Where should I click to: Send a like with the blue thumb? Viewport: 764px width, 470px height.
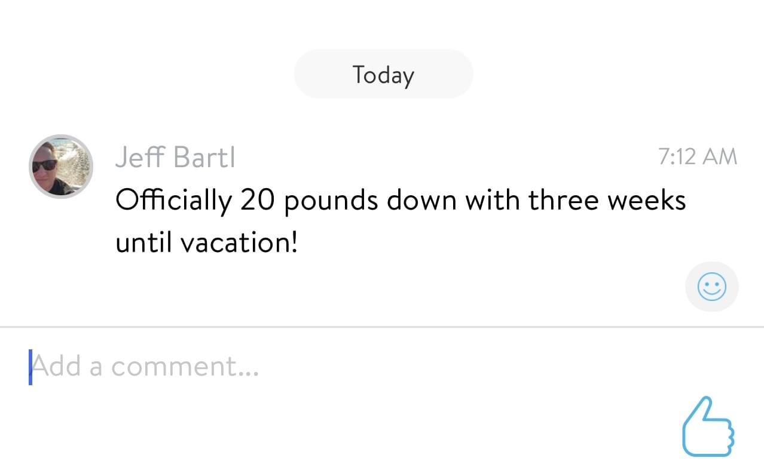pyautogui.click(x=708, y=427)
